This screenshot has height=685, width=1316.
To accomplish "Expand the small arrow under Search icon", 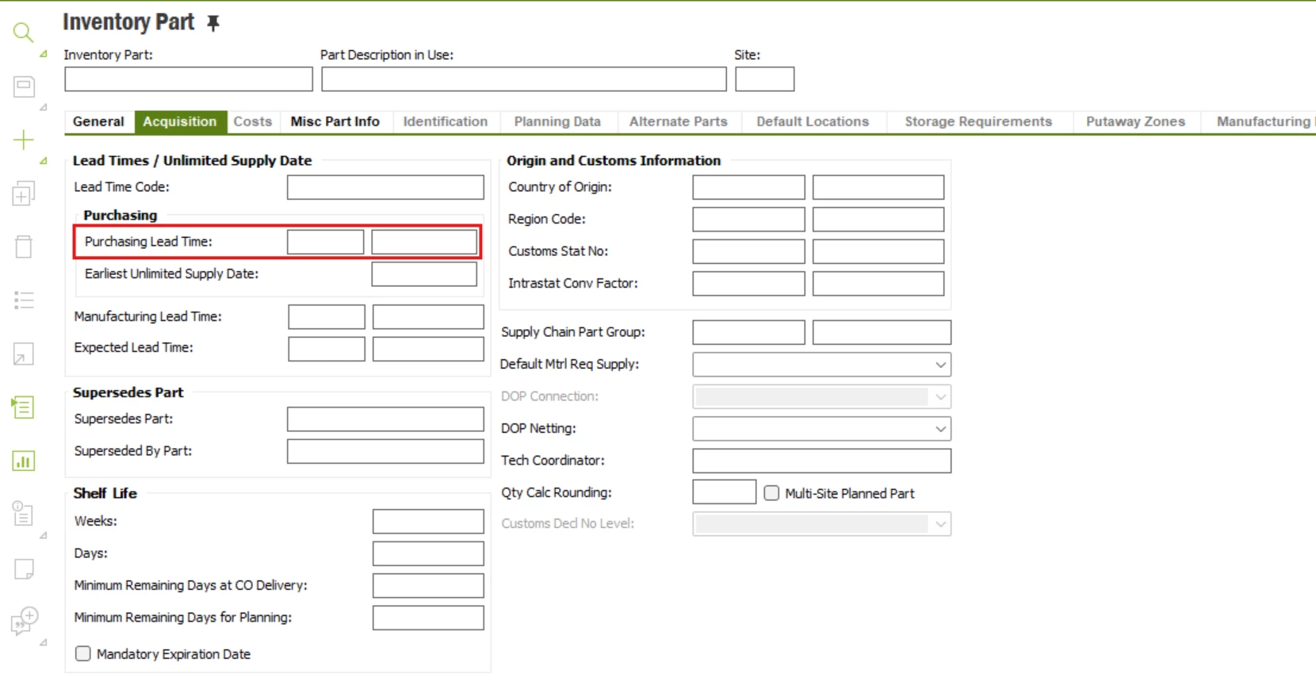I will pyautogui.click(x=44, y=54).
